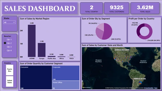
Task: Click the pie marker on California coast
Action: tap(115, 59)
